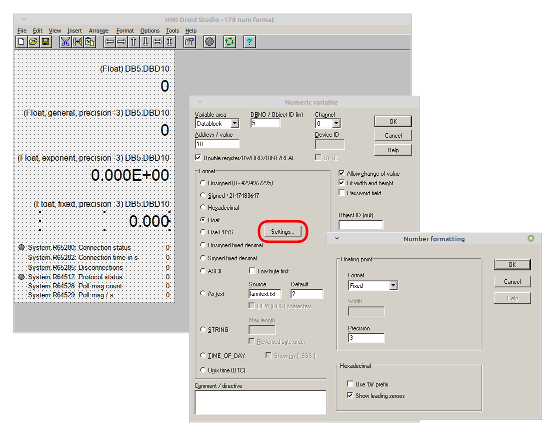Select the Hexadecimal format radio button
This screenshot has height=435, width=555.
(203, 207)
